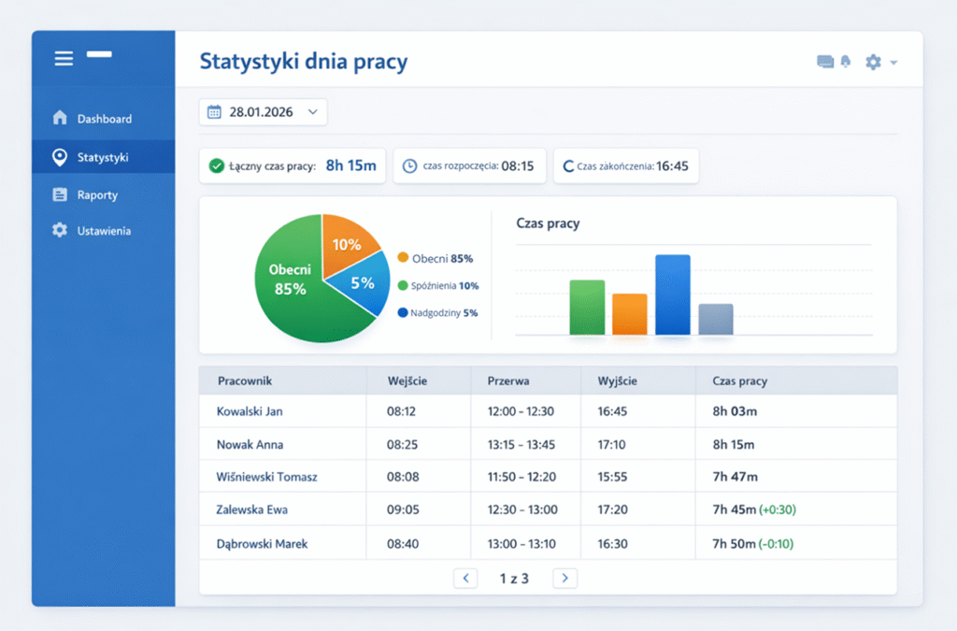Open the dropdown arrow next to the header gear
This screenshot has width=957, height=631.
click(893, 63)
